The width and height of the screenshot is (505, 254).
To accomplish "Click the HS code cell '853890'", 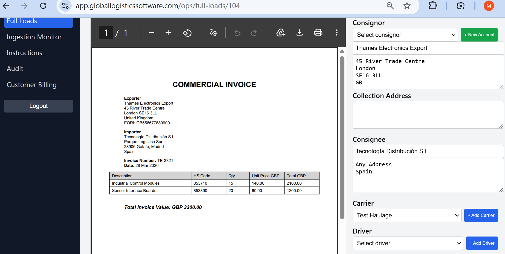I will coord(209,191).
